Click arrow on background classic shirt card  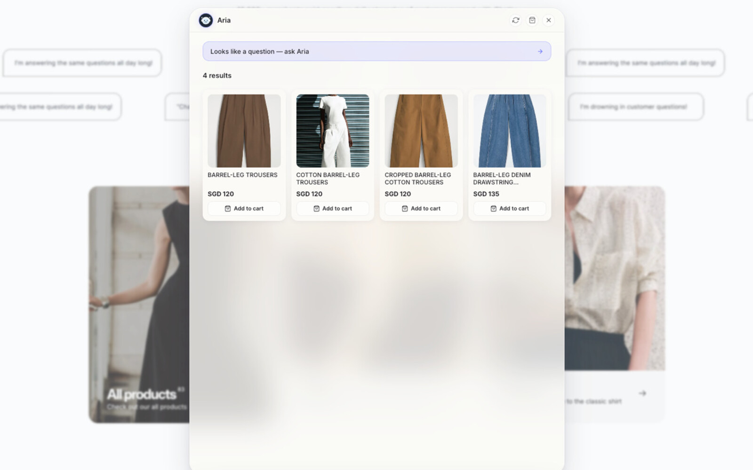click(x=642, y=393)
